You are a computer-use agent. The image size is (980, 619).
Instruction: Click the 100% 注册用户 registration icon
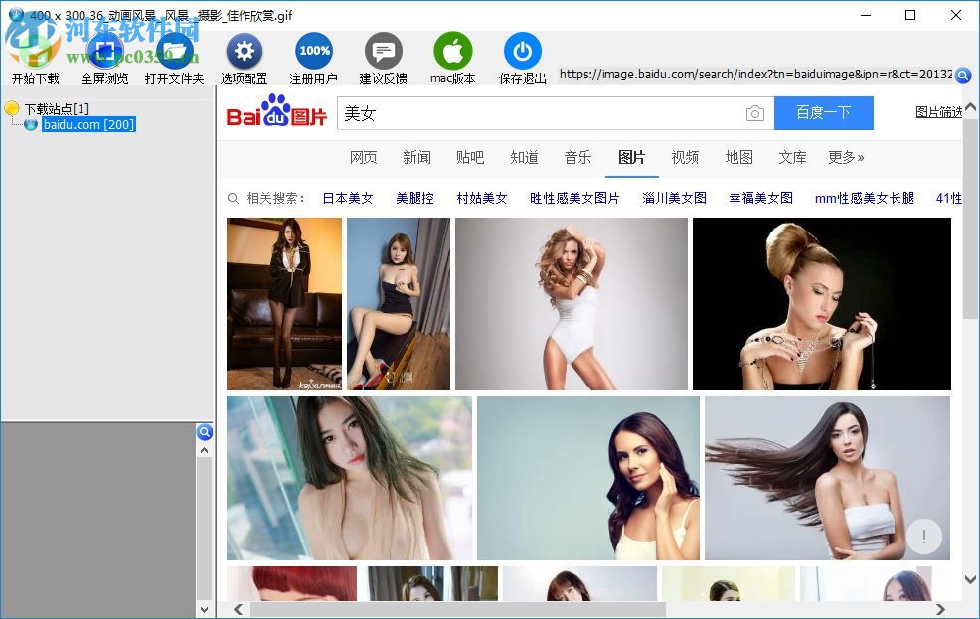click(313, 50)
